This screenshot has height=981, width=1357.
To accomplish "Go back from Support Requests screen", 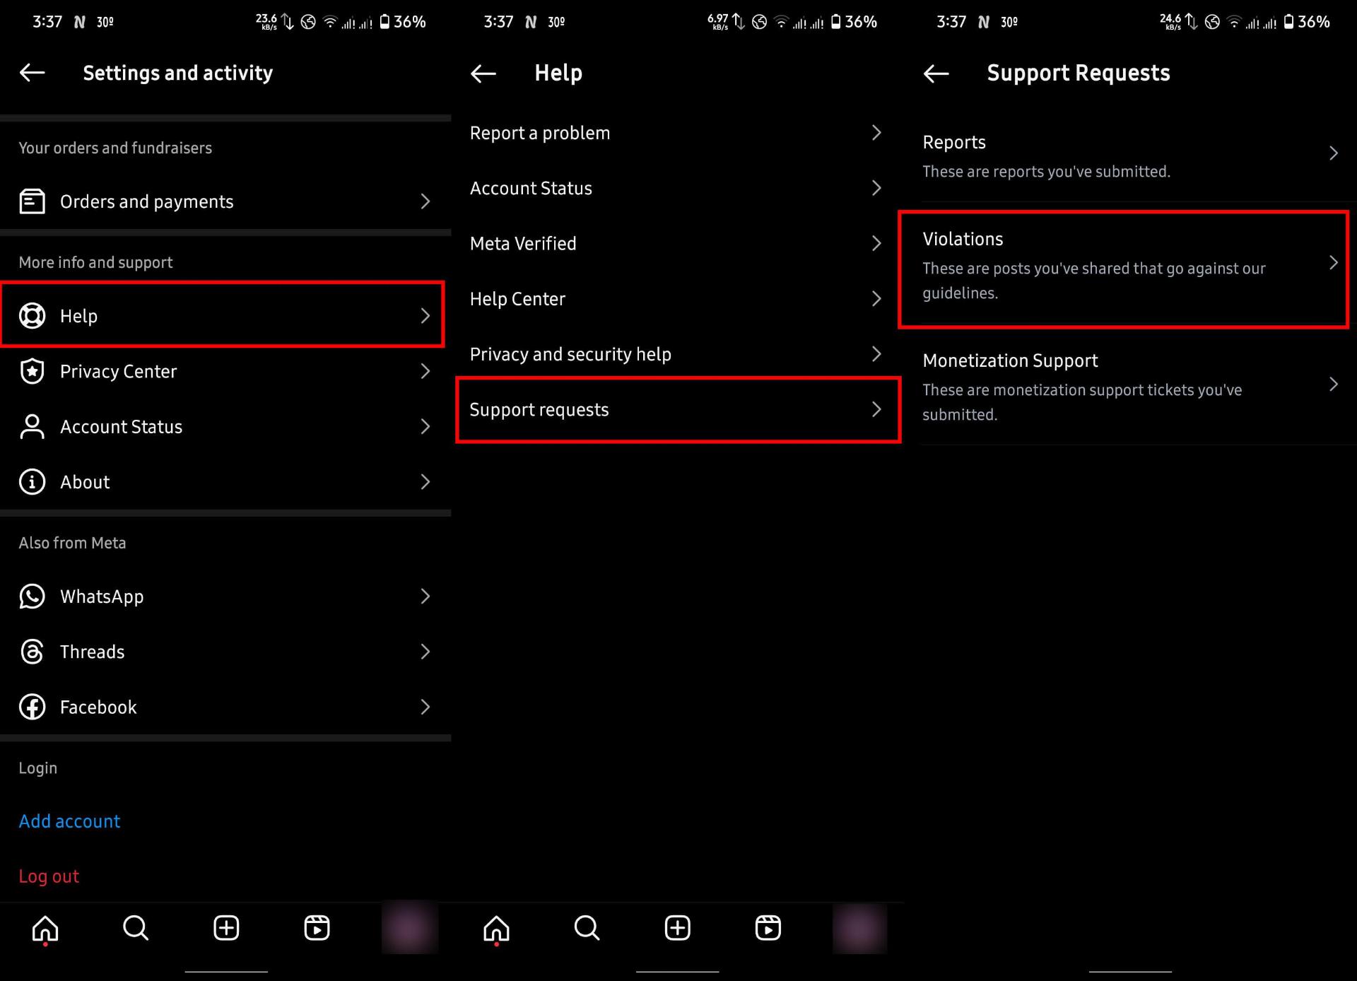I will 936,73.
